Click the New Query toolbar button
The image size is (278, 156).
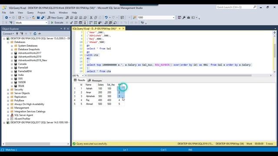click(55, 17)
